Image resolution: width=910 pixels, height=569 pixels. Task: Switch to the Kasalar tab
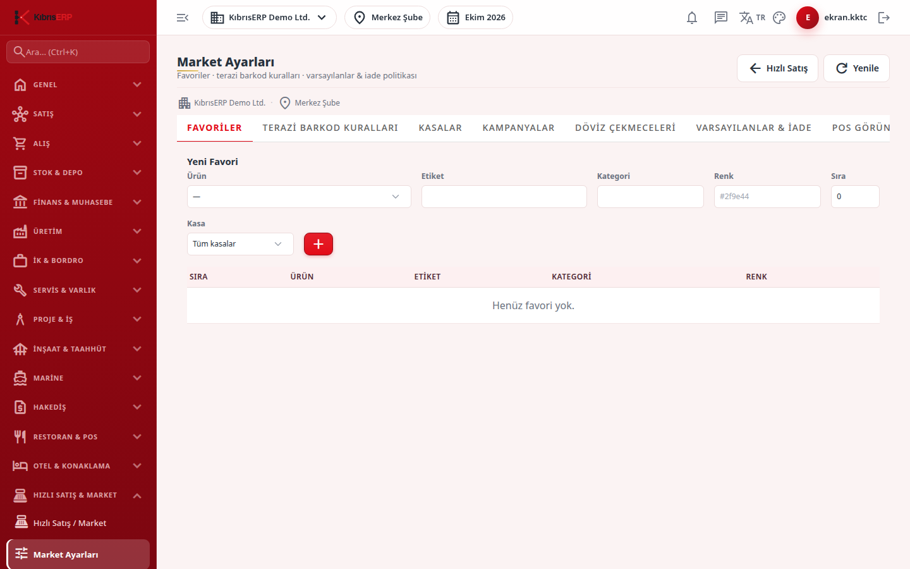click(440, 128)
